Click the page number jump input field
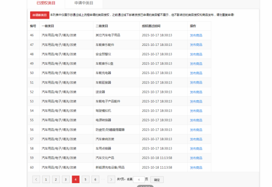 point(139,180)
